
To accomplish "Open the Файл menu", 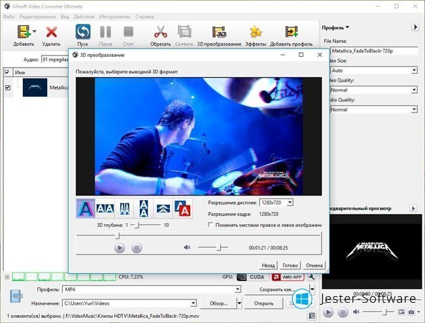I will pyautogui.click(x=8, y=16).
